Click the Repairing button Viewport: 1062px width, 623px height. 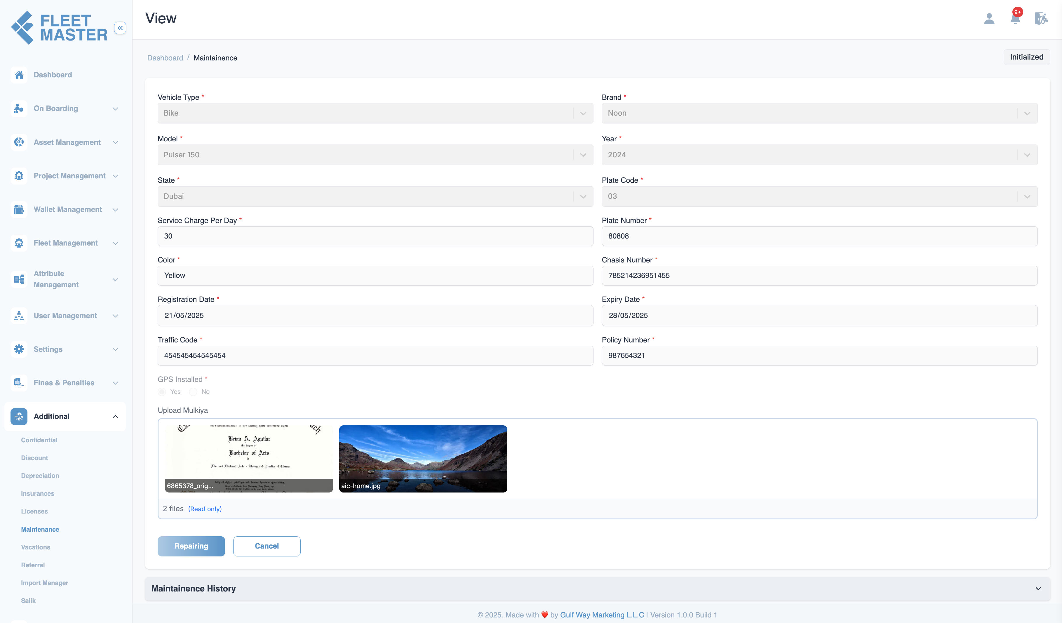coord(191,546)
